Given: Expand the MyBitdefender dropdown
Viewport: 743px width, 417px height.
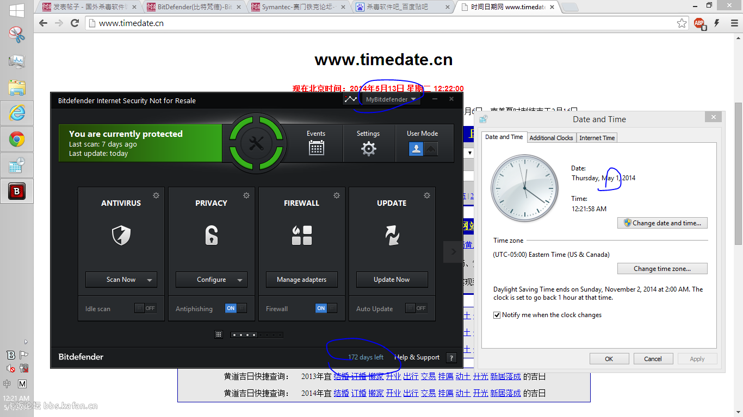Looking at the screenshot, I should [391, 99].
